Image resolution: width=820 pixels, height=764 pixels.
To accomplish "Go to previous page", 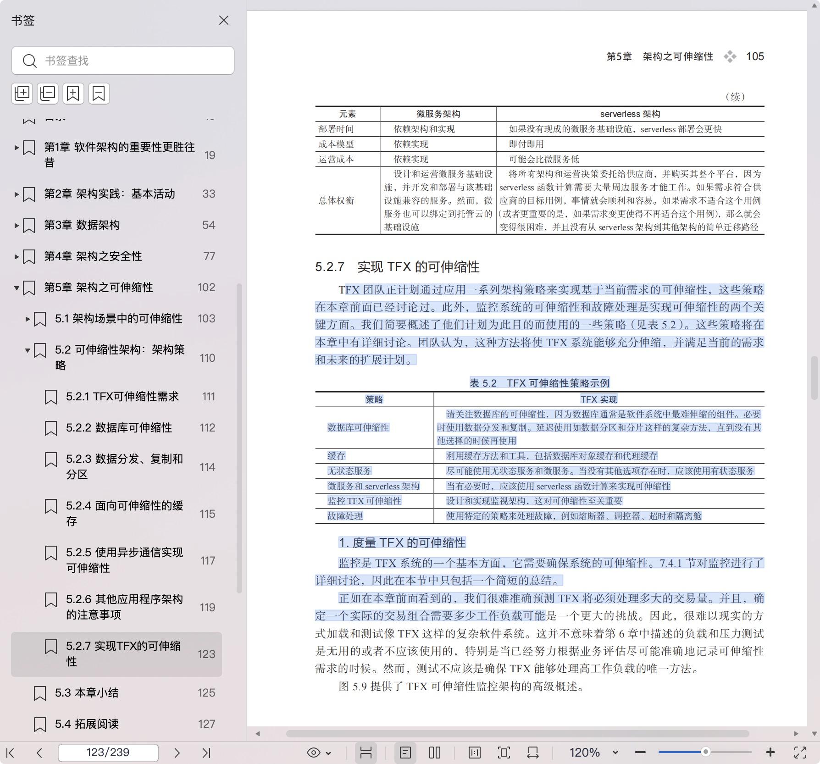I will (39, 753).
